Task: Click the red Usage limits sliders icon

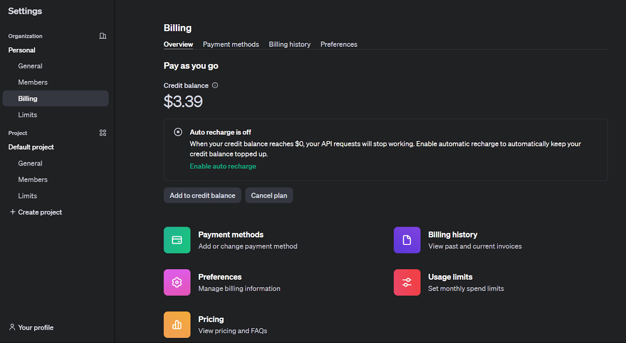Action: click(x=407, y=282)
